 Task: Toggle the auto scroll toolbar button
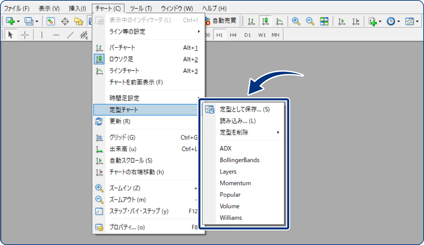pyautogui.click(x=342, y=21)
